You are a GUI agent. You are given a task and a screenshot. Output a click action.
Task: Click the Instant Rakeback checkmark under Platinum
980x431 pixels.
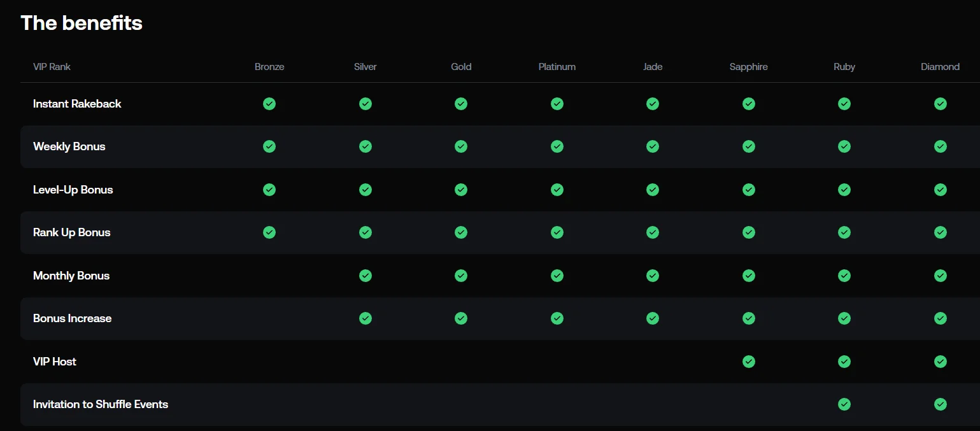click(557, 104)
